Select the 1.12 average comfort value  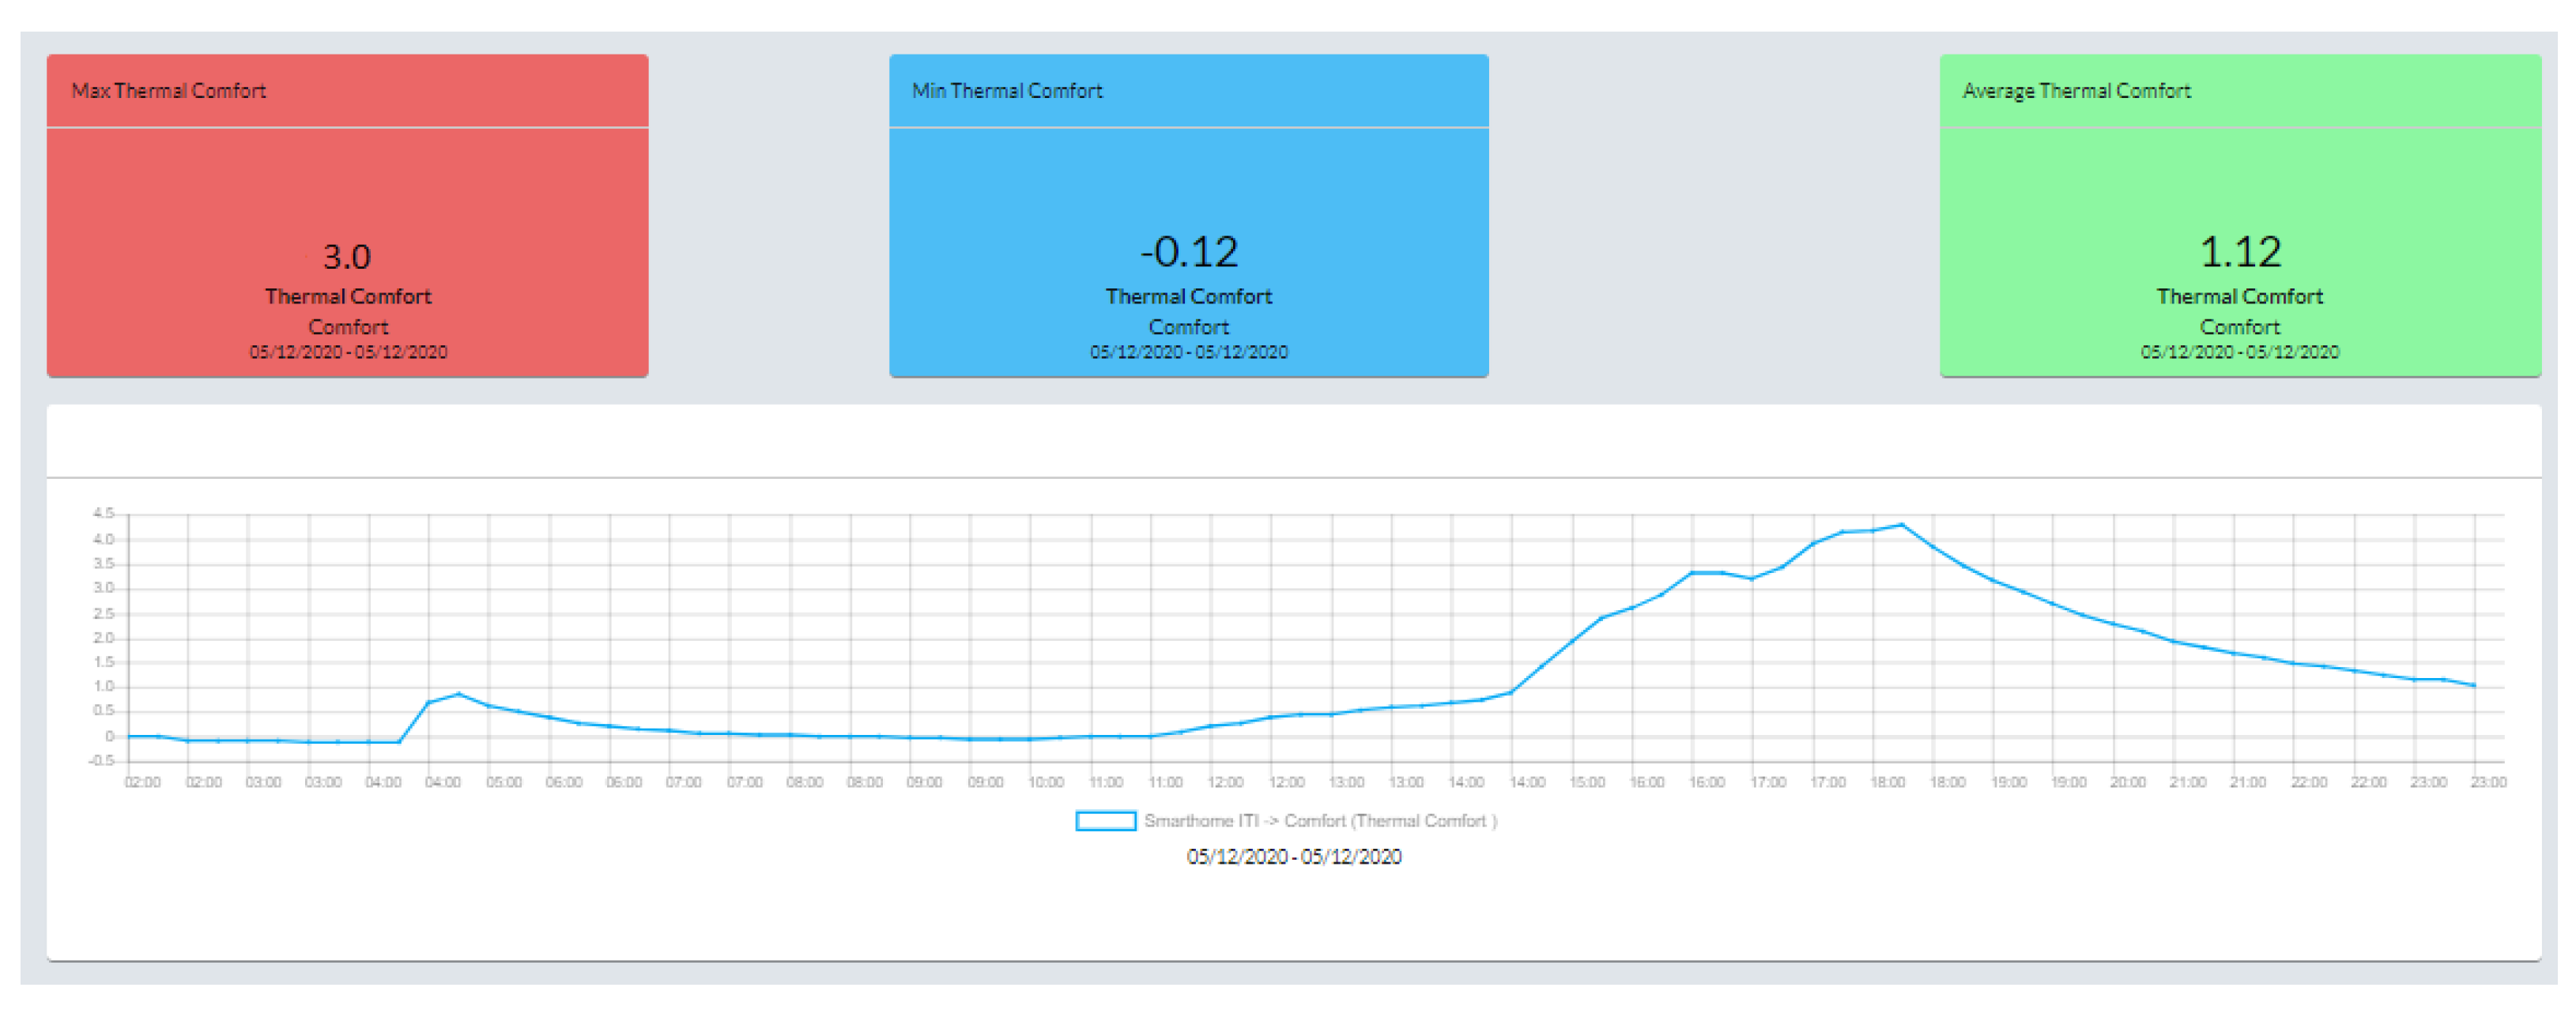(2239, 252)
